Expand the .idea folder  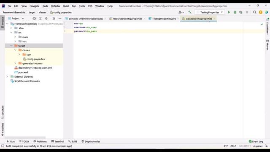(11, 28)
